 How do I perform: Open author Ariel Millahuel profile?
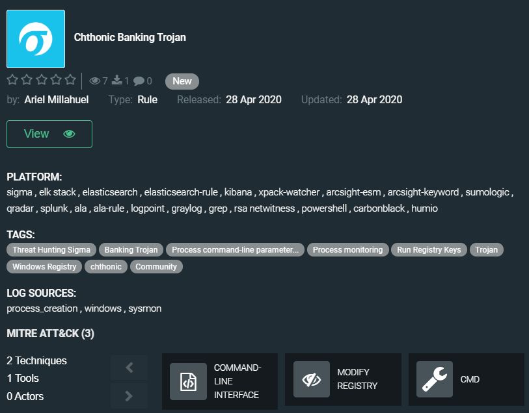click(x=57, y=99)
